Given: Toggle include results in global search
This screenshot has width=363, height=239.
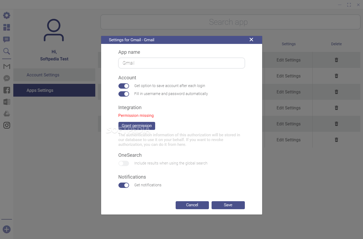Looking at the screenshot, I should click(x=124, y=163).
